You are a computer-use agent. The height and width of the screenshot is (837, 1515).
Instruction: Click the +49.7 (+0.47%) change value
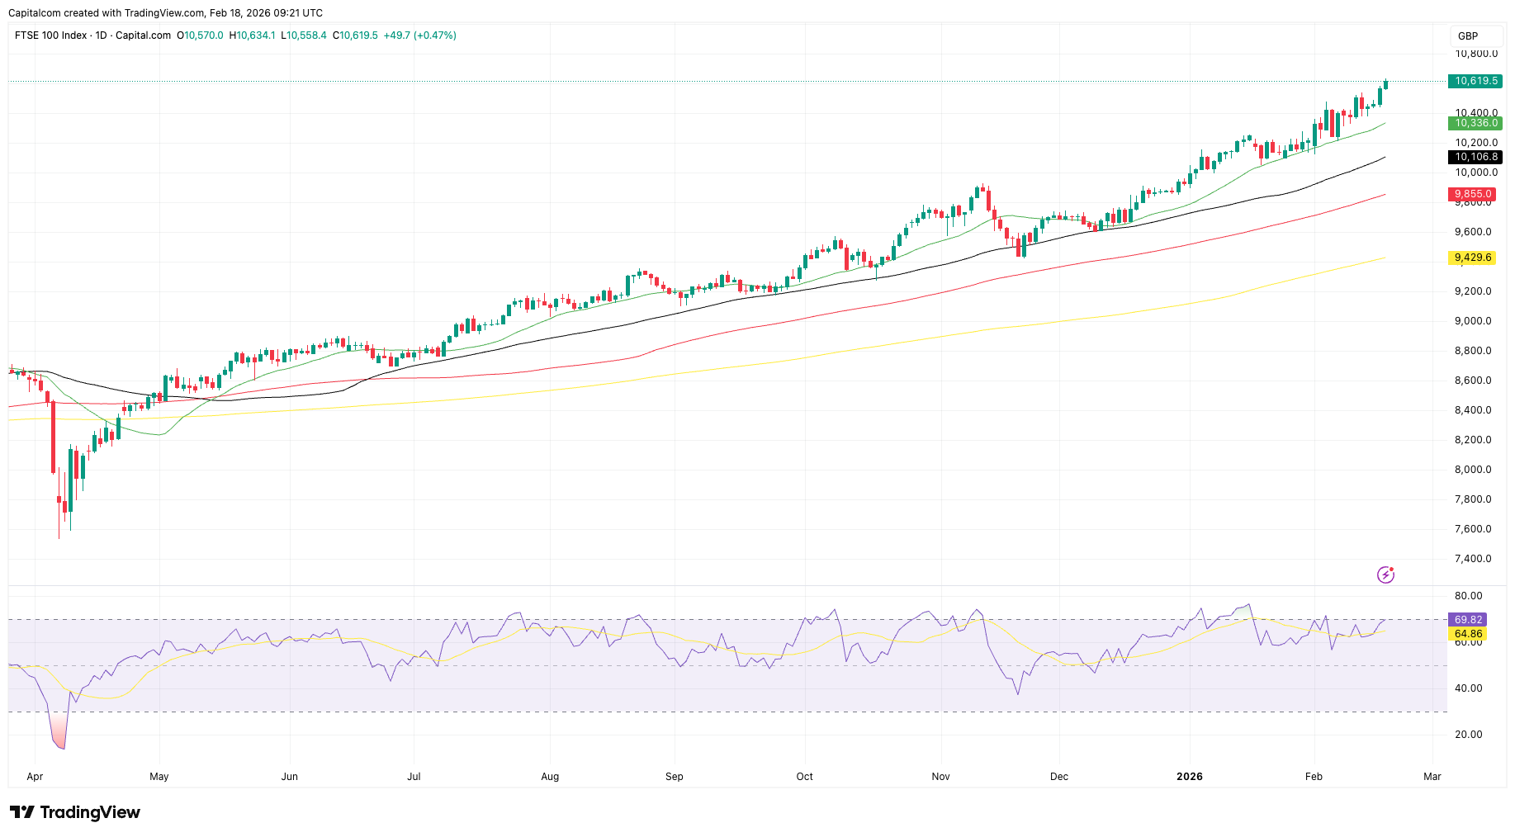pos(419,35)
